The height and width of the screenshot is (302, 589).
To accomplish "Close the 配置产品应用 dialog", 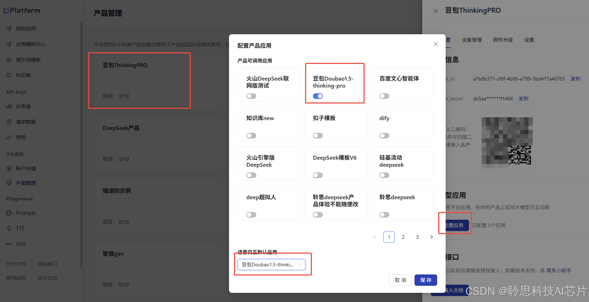I will point(436,44).
